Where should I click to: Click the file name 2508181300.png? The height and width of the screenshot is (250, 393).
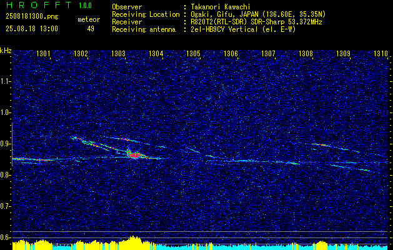tap(32, 17)
